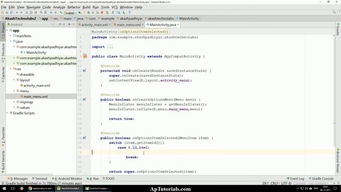Toggle the Project tool window button
The height and width of the screenshot is (192, 341).
pos(3,31)
